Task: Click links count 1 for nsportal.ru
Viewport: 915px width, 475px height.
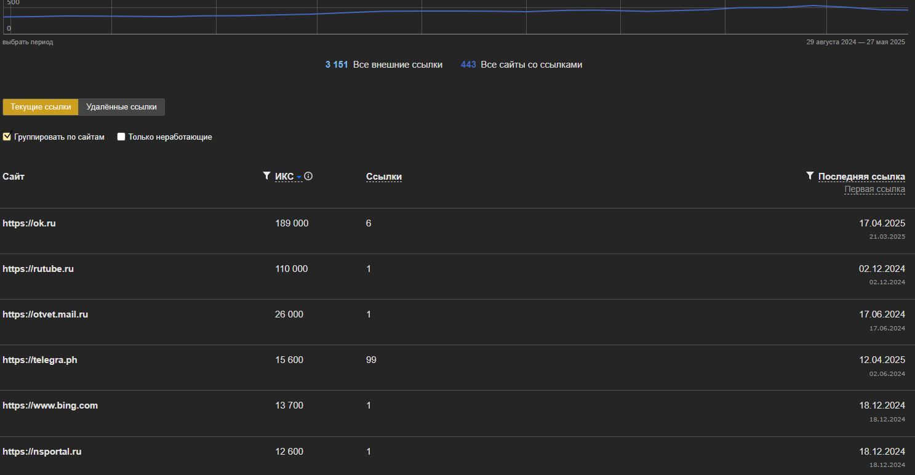Action: tap(369, 452)
